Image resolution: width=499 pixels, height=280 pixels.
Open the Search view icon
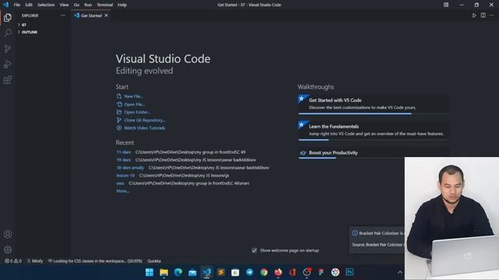(x=8, y=33)
